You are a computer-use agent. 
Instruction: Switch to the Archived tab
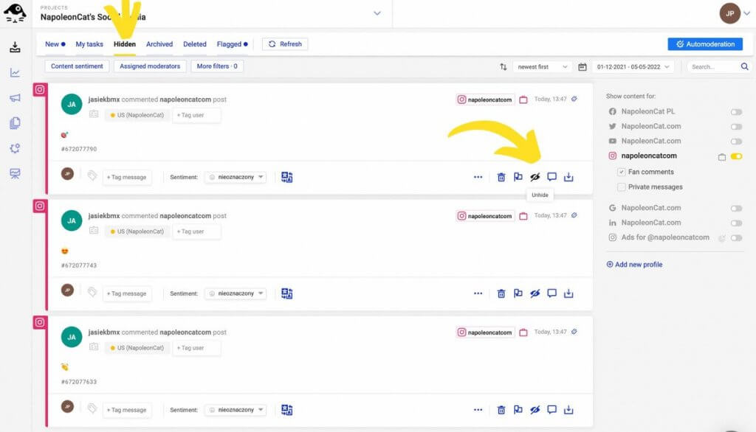(x=159, y=44)
